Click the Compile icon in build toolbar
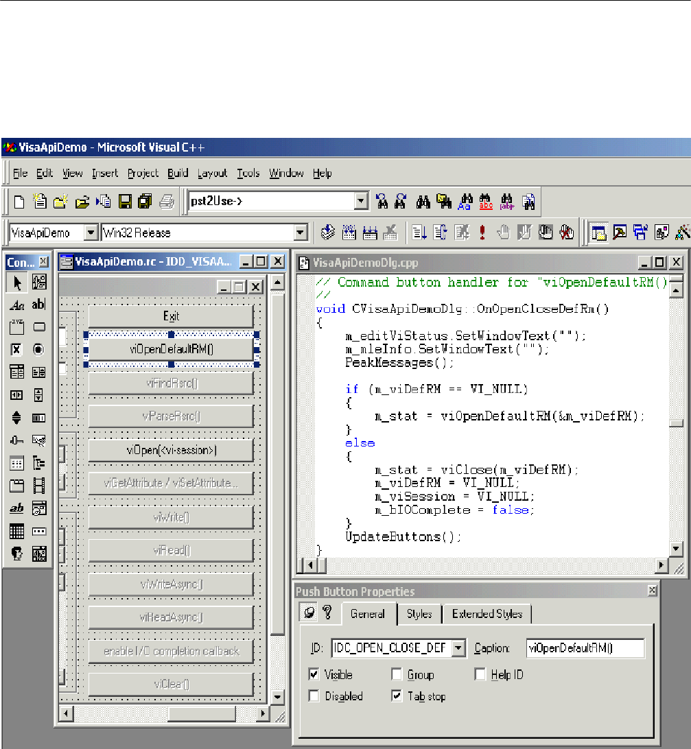Viewport: 691px width, 749px height. [327, 233]
